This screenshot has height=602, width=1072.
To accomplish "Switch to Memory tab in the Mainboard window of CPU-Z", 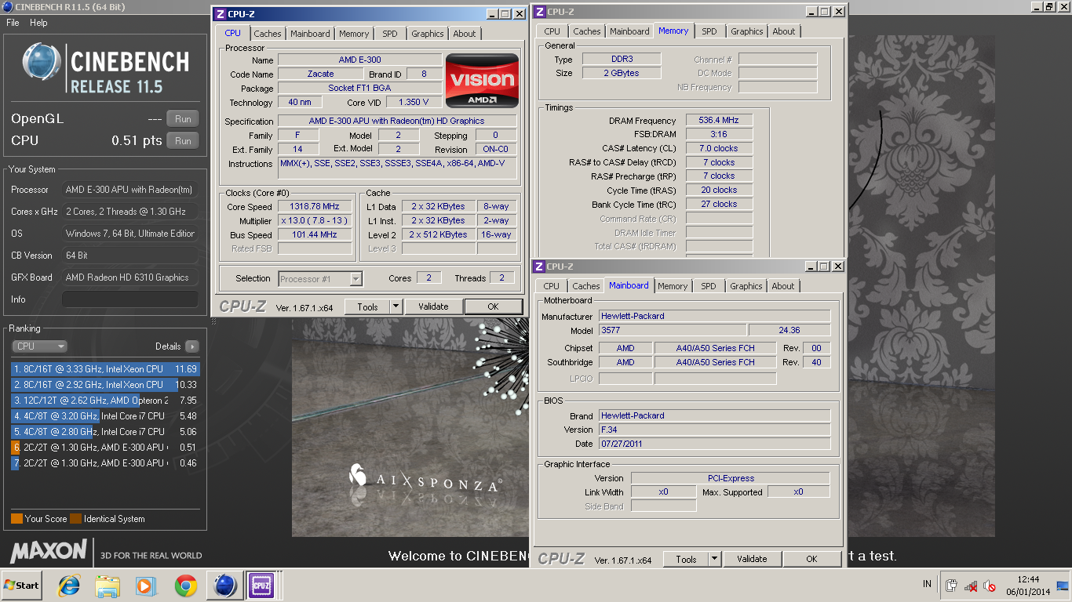I will coord(673,286).
